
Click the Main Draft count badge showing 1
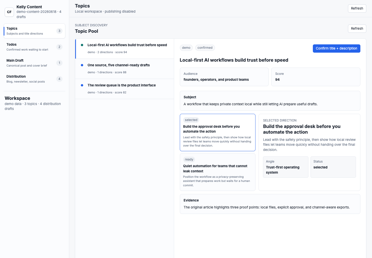pyautogui.click(x=59, y=63)
